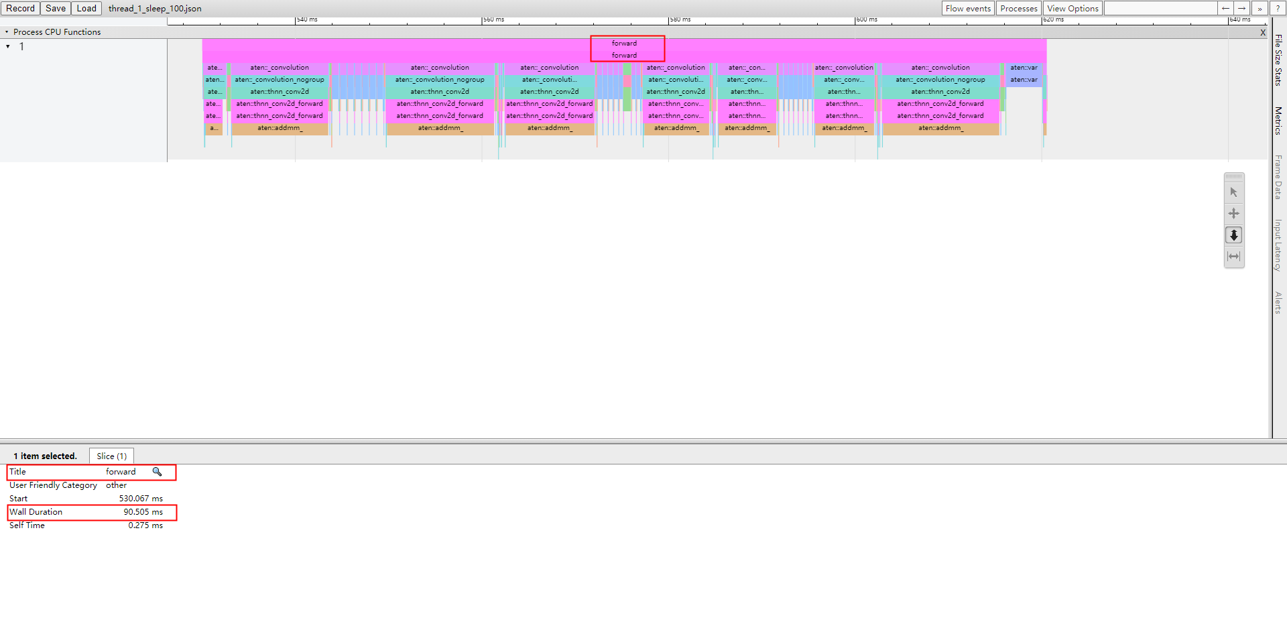Open the File Size Stats side tab
This screenshot has width=1287, height=628.
click(x=1278, y=60)
